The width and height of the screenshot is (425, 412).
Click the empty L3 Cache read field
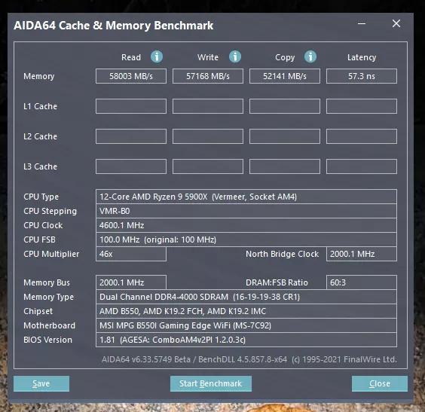tap(131, 166)
